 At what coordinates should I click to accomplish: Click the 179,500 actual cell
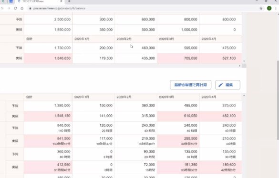coord(93,58)
